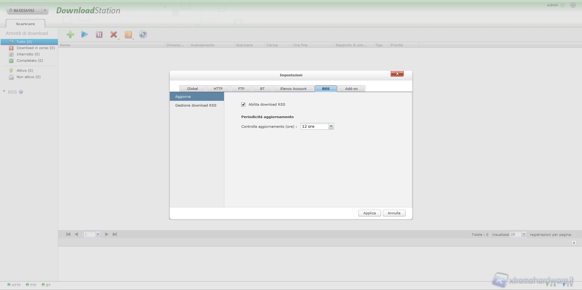The image size is (582, 290).
Task: Click the globe language icon near admin
Action: (x=573, y=5)
